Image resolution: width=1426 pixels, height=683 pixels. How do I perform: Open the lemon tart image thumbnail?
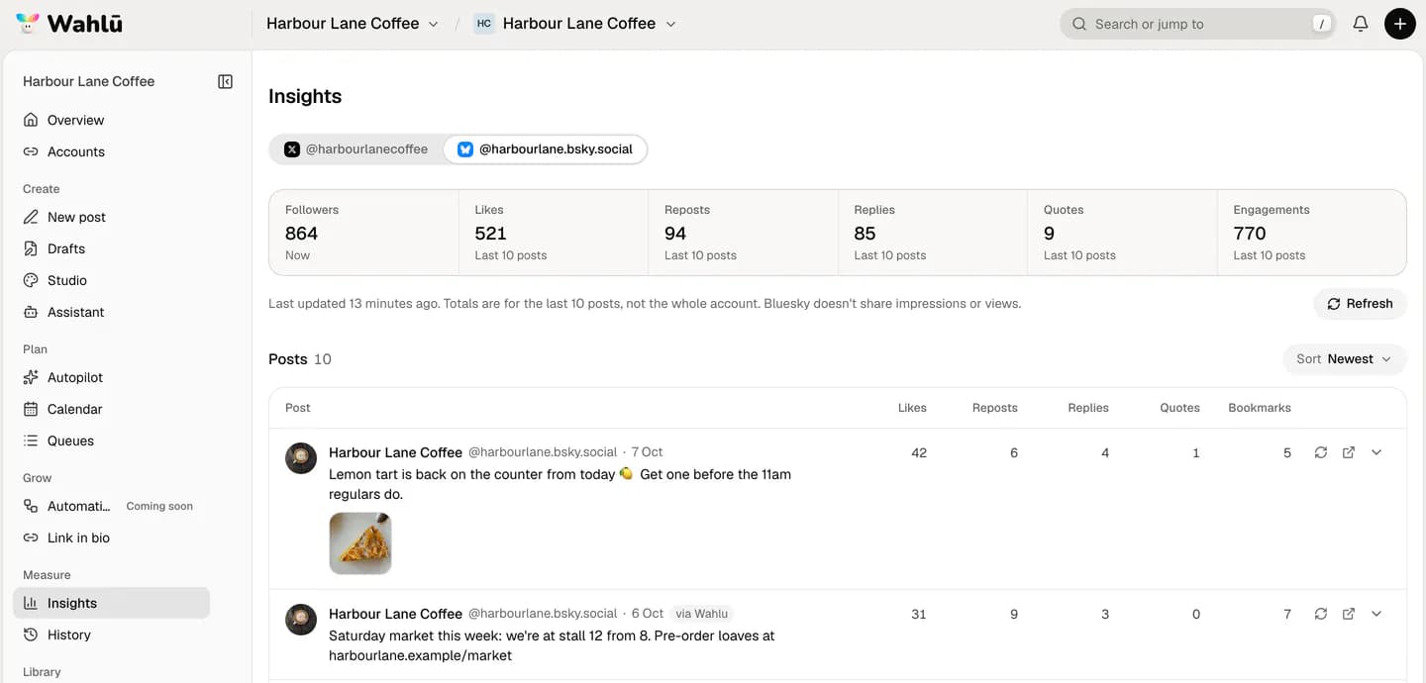[x=360, y=543]
